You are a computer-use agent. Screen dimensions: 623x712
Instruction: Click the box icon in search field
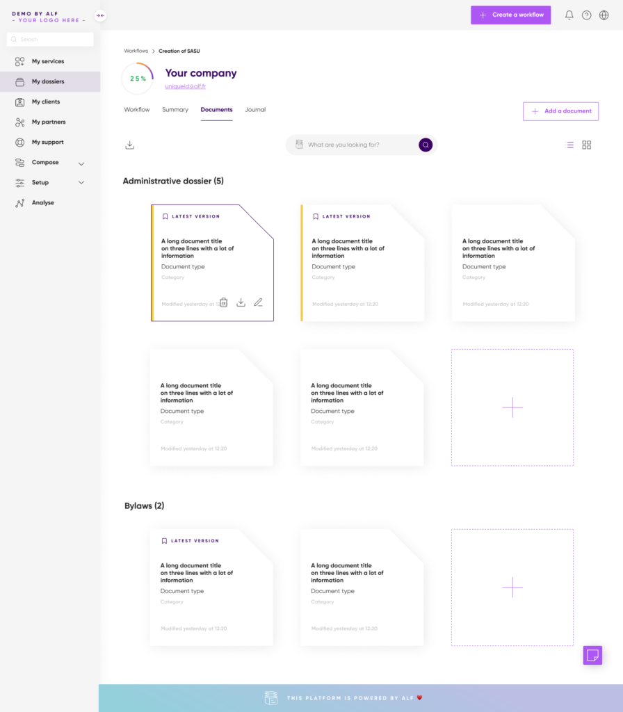click(299, 145)
